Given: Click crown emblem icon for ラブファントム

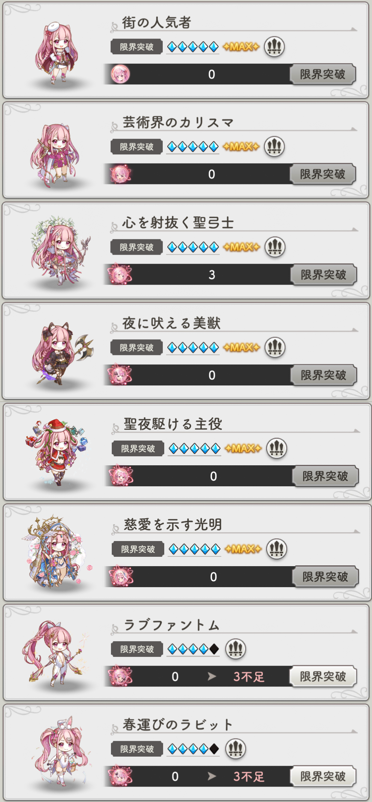Looking at the screenshot, I should [x=235, y=649].
